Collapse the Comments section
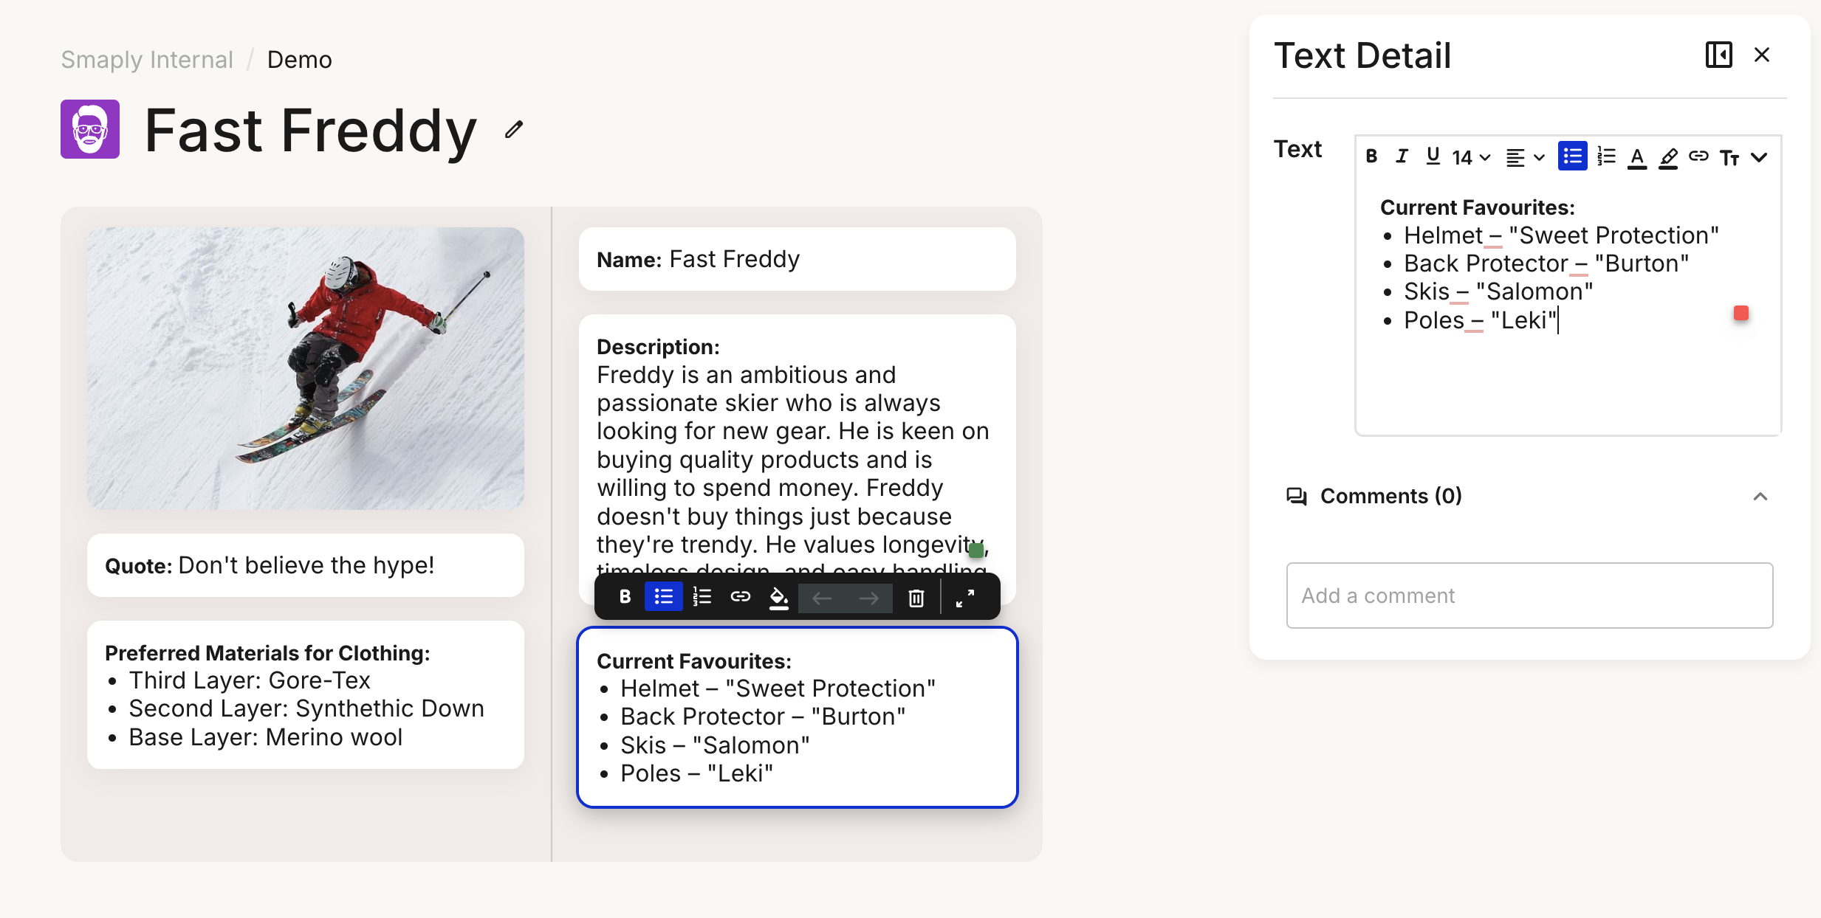This screenshot has height=918, width=1821. 1760,496
